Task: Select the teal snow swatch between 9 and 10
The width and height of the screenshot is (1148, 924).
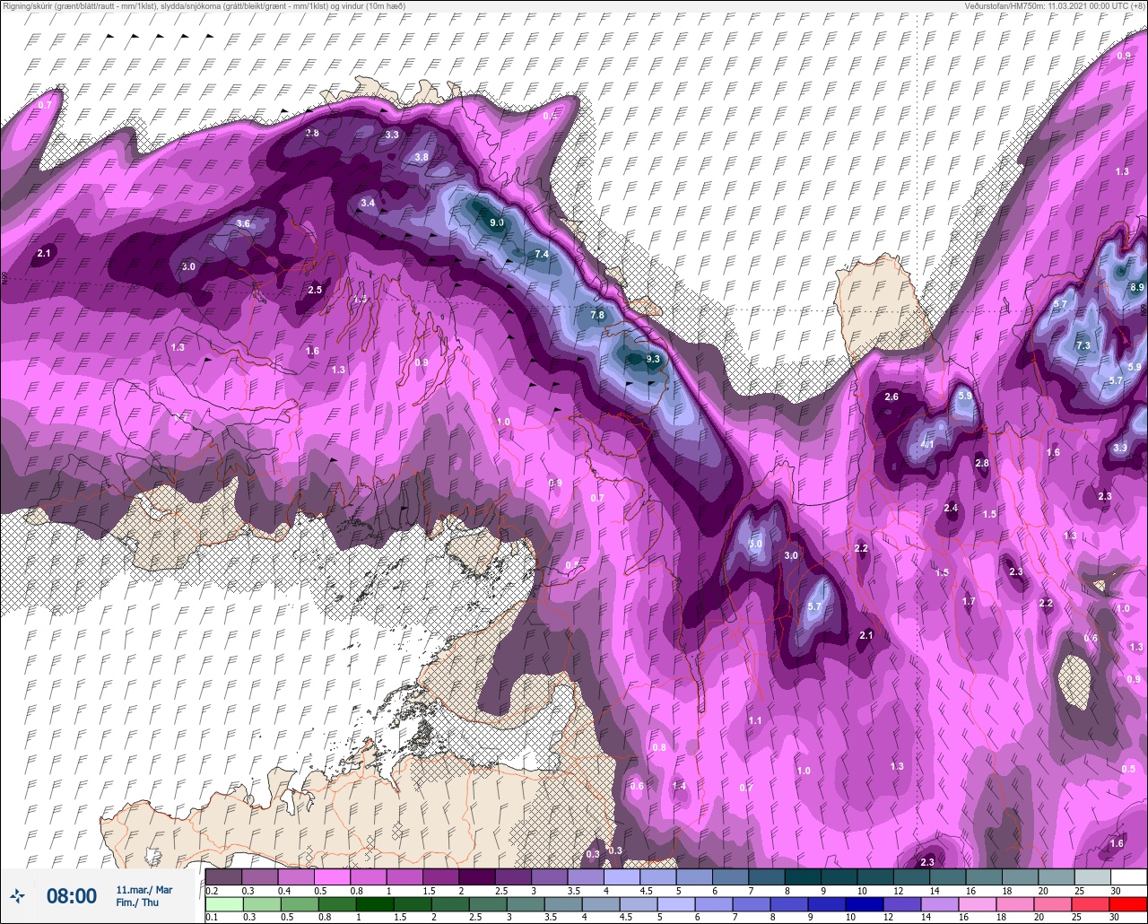Action: pyautogui.click(x=839, y=876)
